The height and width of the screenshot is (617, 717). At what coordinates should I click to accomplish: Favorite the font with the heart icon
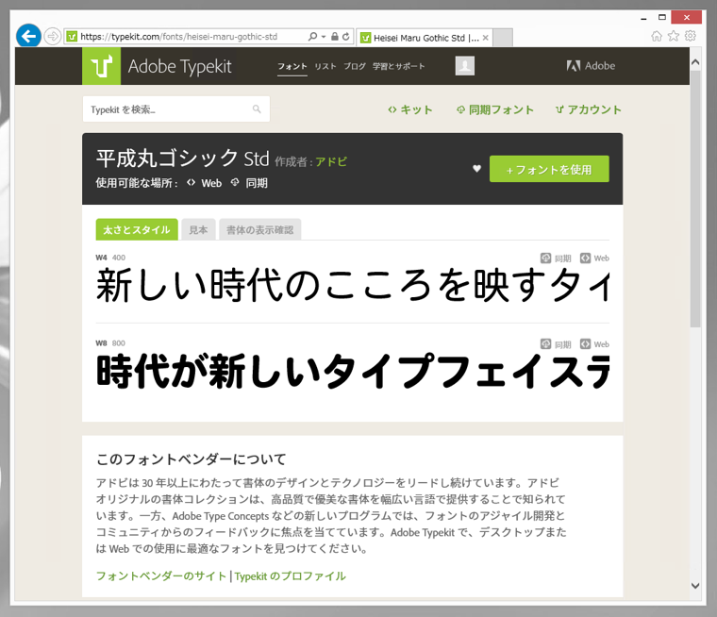pos(476,168)
